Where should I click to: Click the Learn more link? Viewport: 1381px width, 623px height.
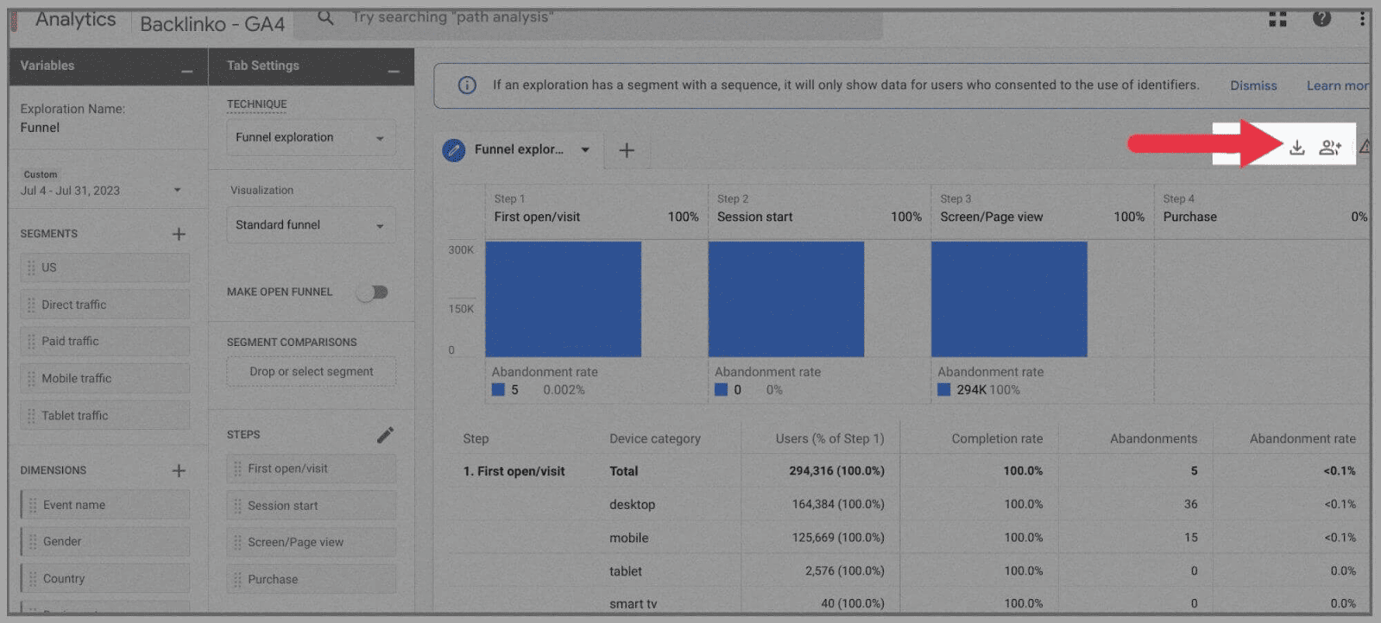1336,85
